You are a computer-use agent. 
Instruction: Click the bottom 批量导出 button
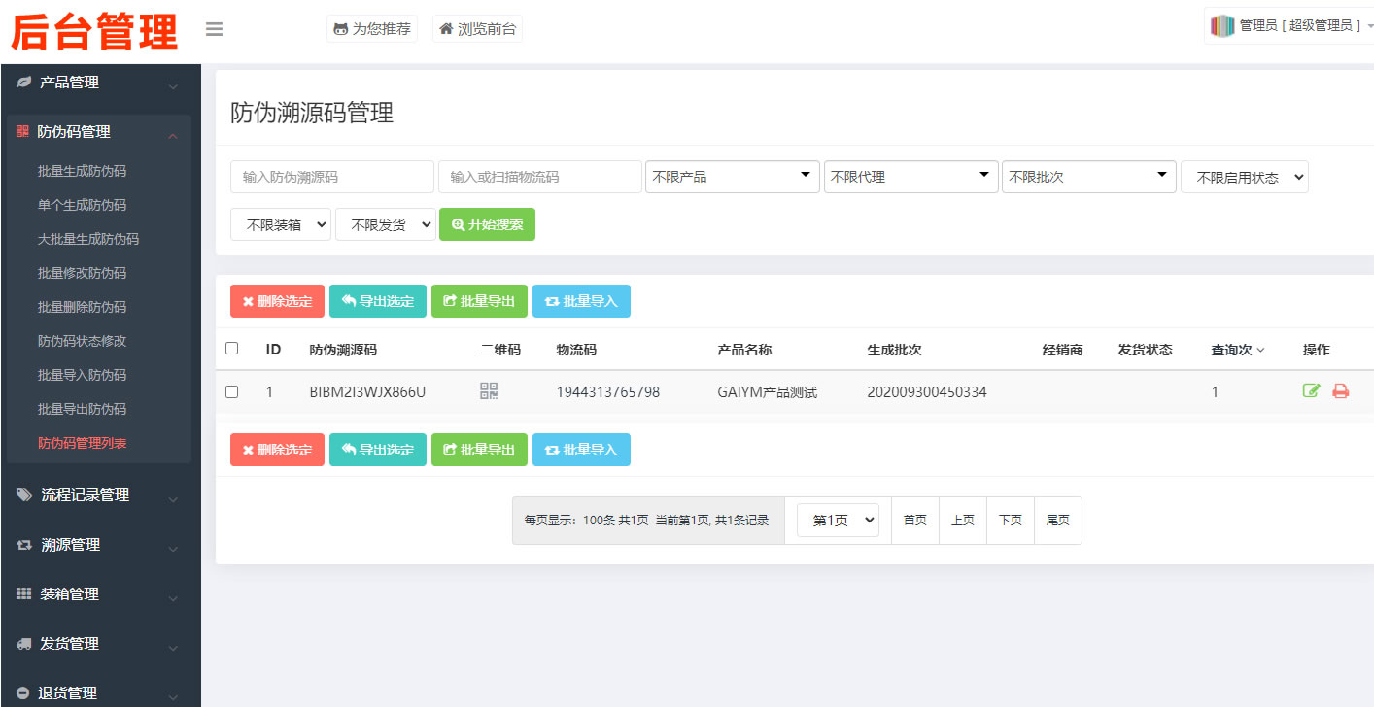coord(479,450)
